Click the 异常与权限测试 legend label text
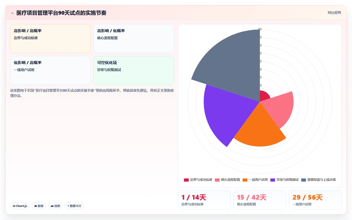 287,180
